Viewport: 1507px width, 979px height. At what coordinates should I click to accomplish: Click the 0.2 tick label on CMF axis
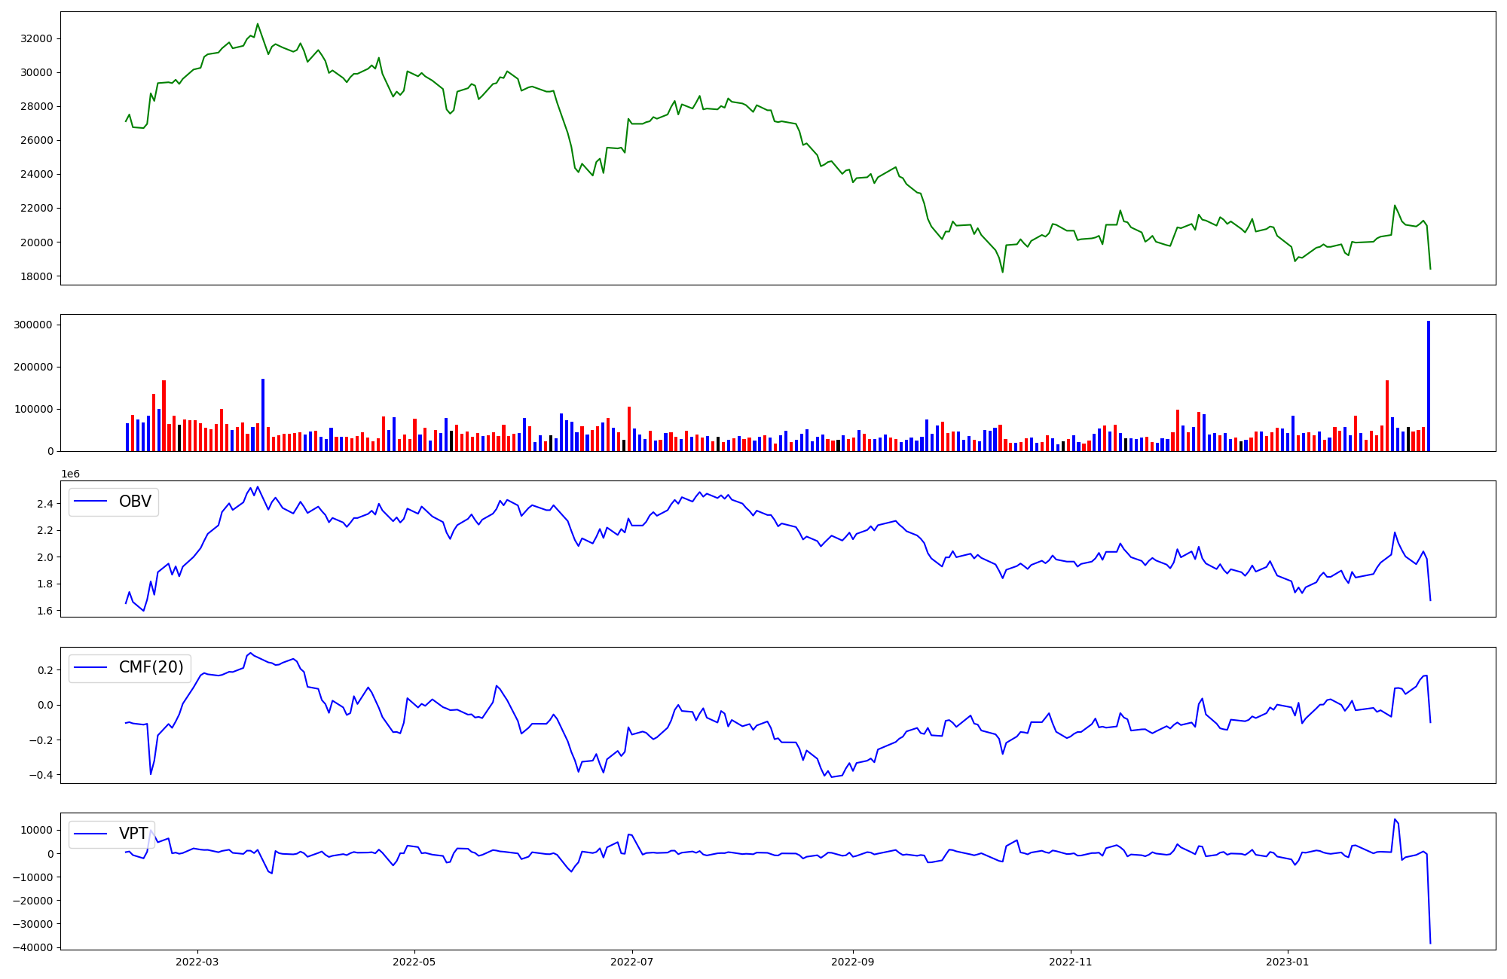coord(44,670)
